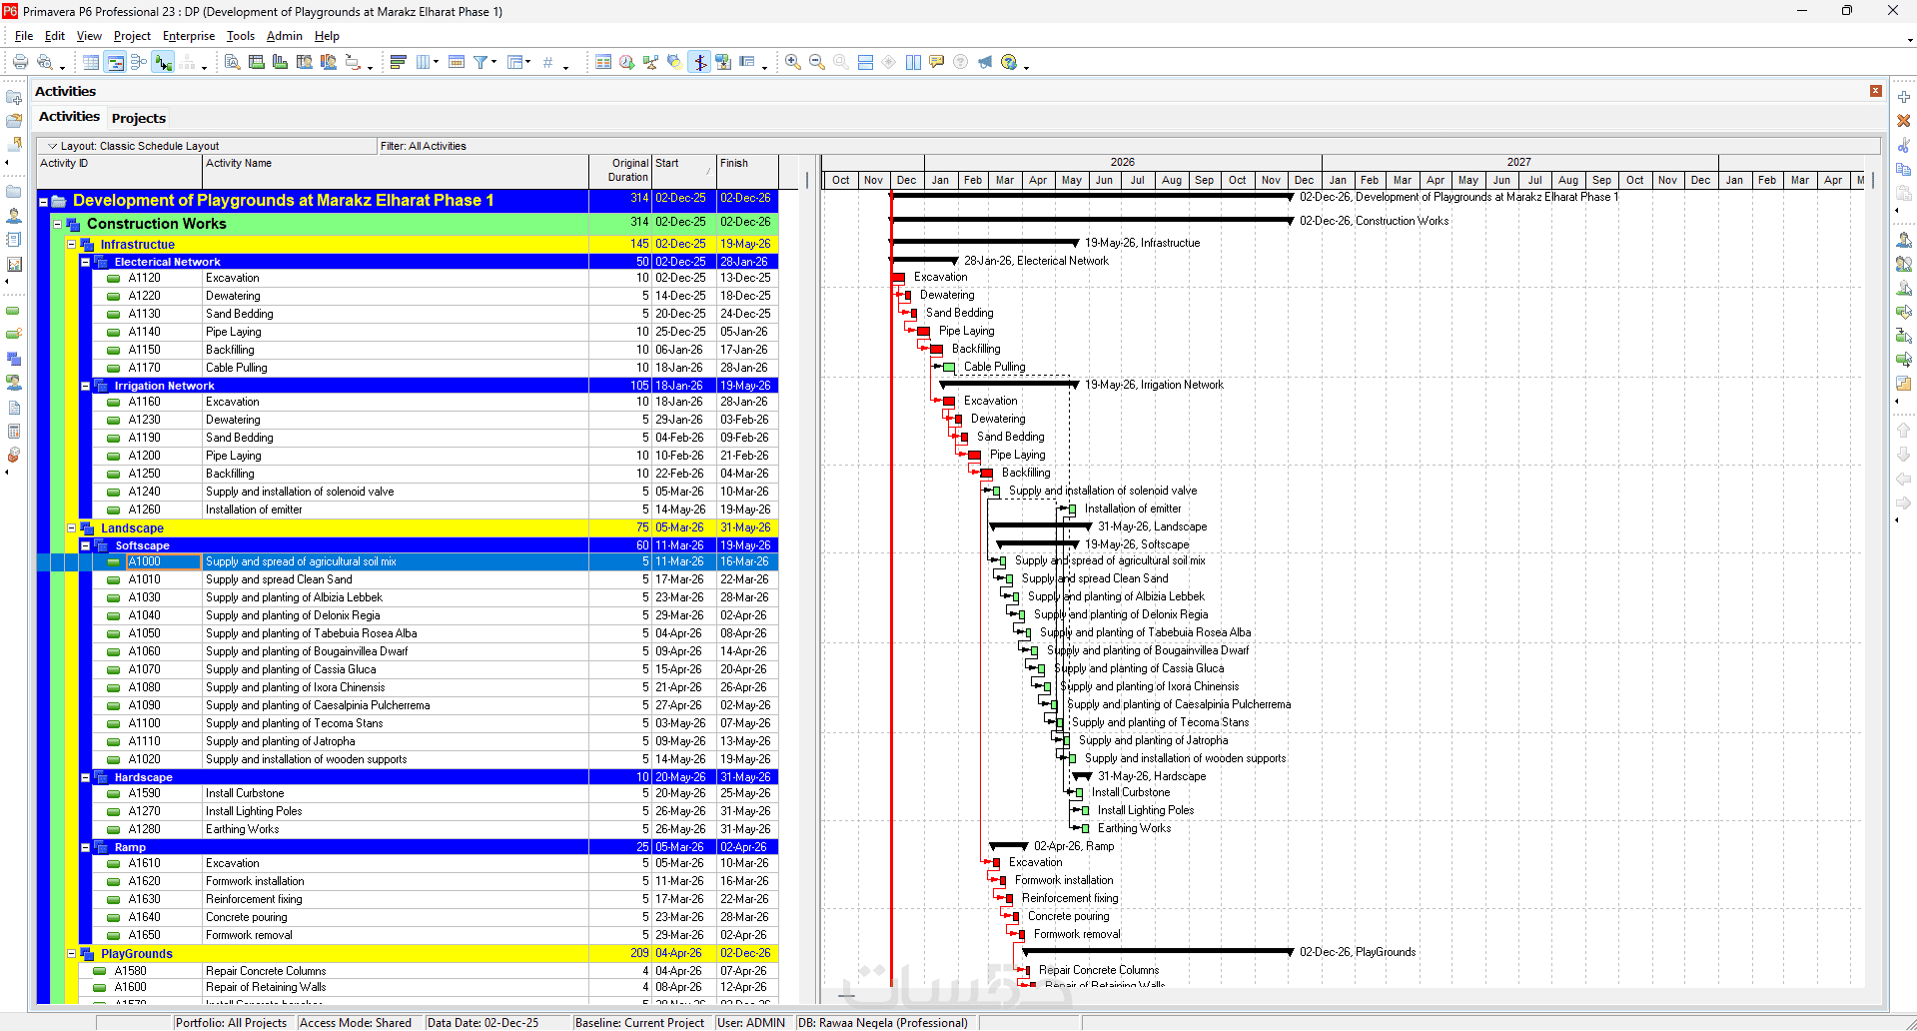1917x1031 pixels.
Task: Open the Enterprise menu
Action: tap(188, 36)
